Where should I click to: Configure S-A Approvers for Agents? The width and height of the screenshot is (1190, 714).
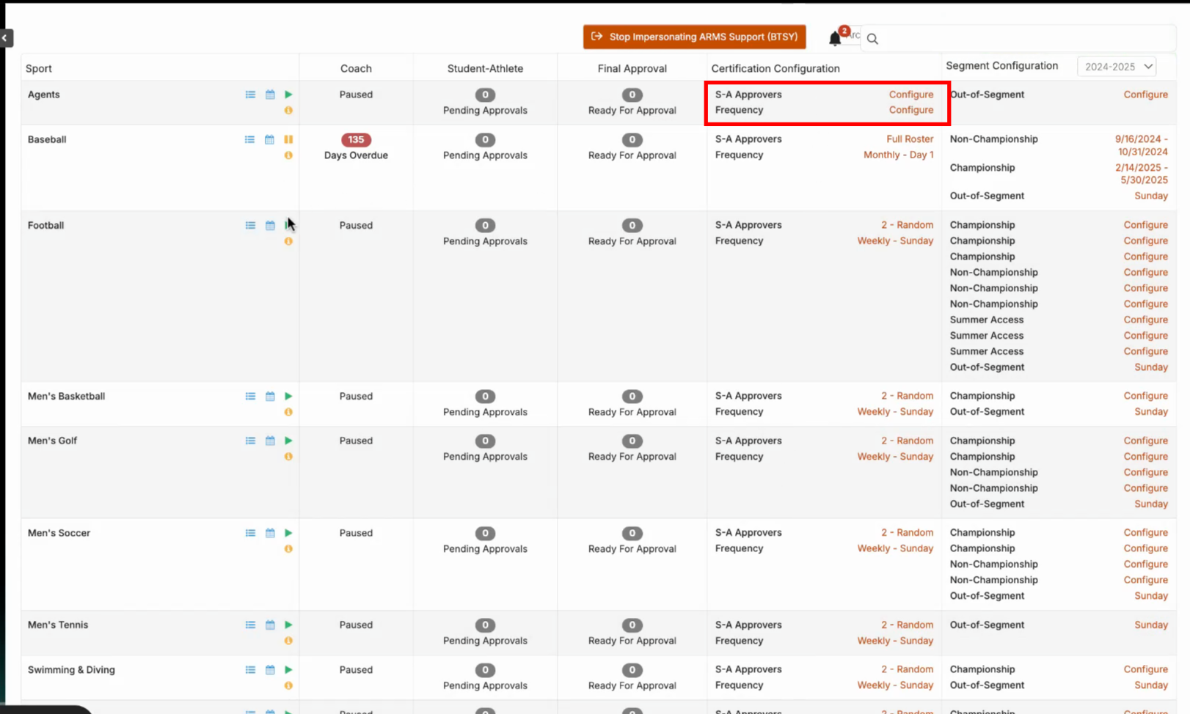point(911,95)
